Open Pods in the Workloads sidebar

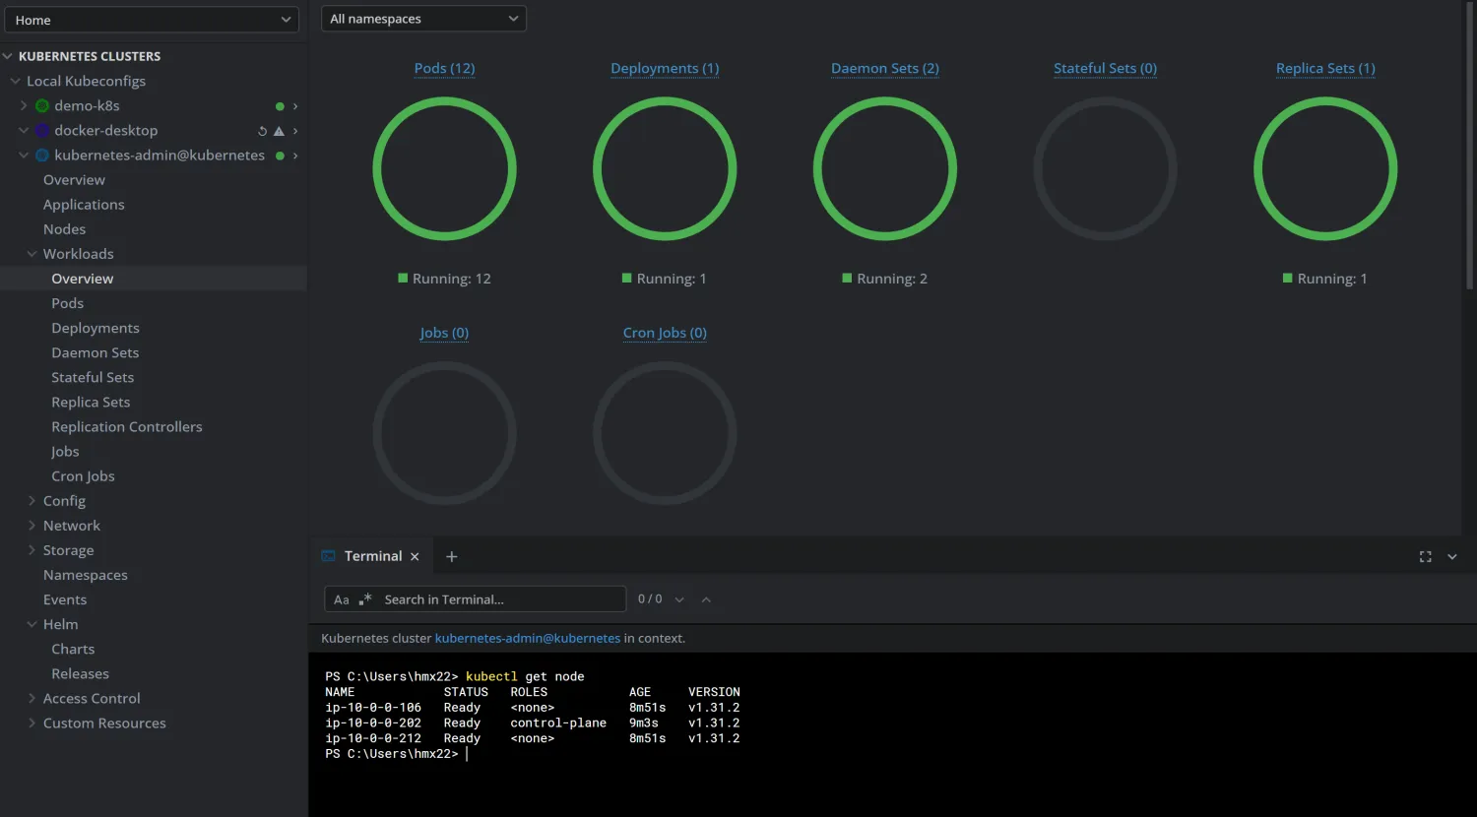(67, 303)
